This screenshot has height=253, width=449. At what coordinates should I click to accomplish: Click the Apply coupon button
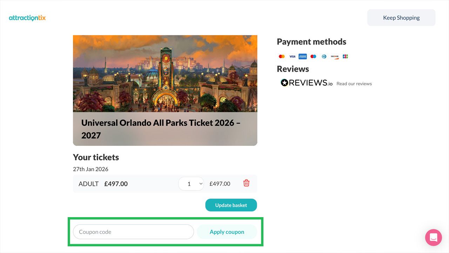pos(227,232)
